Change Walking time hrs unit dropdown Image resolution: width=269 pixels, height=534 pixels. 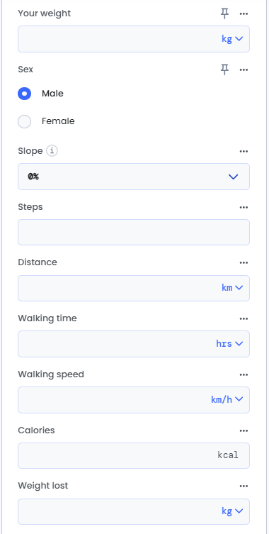(x=229, y=344)
